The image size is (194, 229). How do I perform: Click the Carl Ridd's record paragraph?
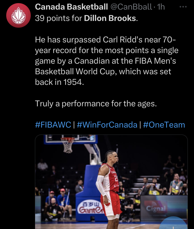(x=107, y=61)
